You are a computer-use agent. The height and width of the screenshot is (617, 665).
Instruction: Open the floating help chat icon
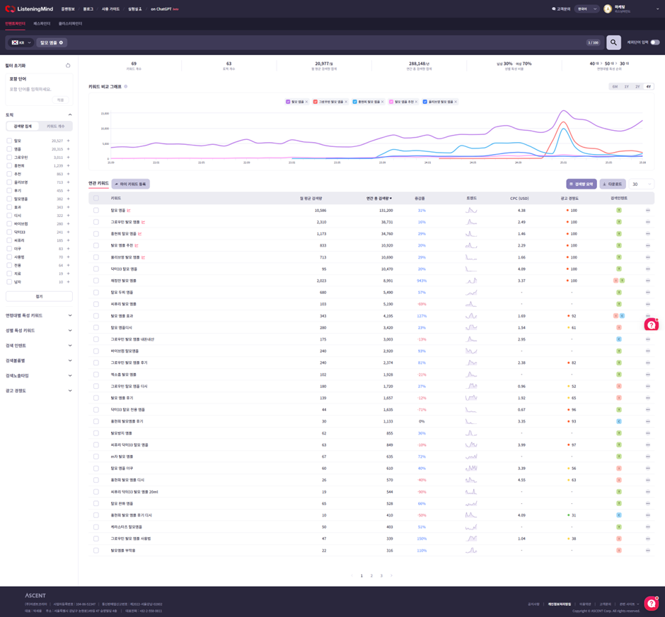coord(651,324)
